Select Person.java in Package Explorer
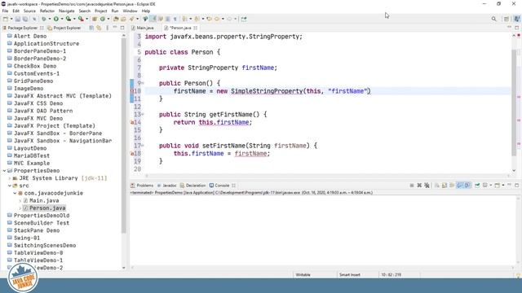Image resolution: width=522 pixels, height=293 pixels. (x=47, y=208)
